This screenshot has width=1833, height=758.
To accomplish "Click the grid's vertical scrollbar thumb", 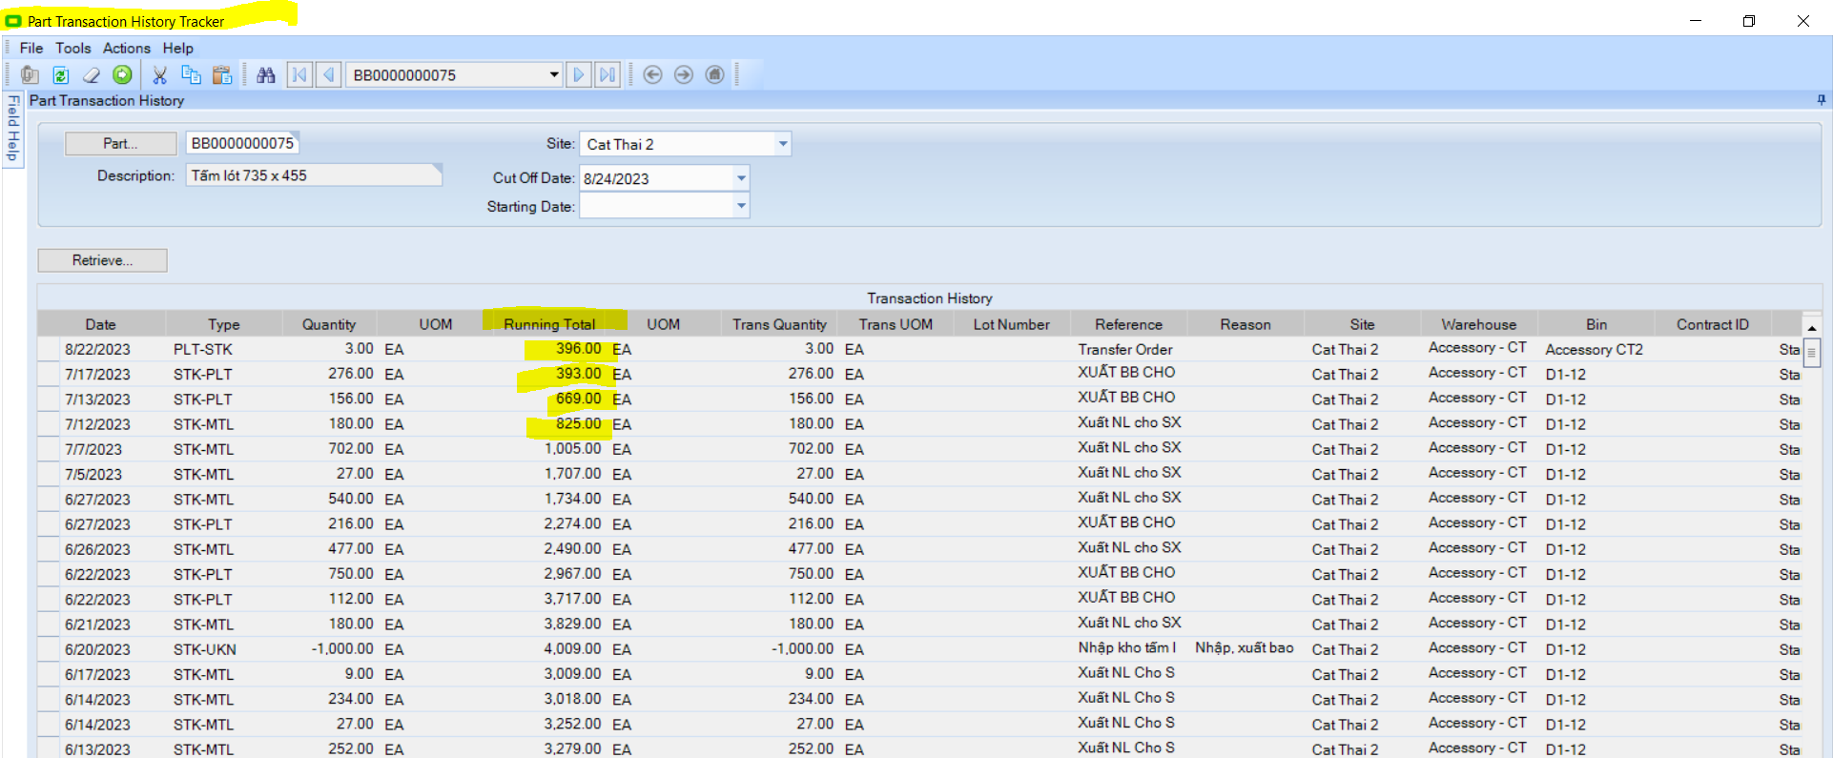I will (x=1811, y=353).
